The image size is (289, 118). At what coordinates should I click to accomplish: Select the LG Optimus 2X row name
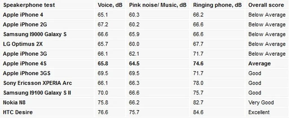pyautogui.click(x=23, y=44)
